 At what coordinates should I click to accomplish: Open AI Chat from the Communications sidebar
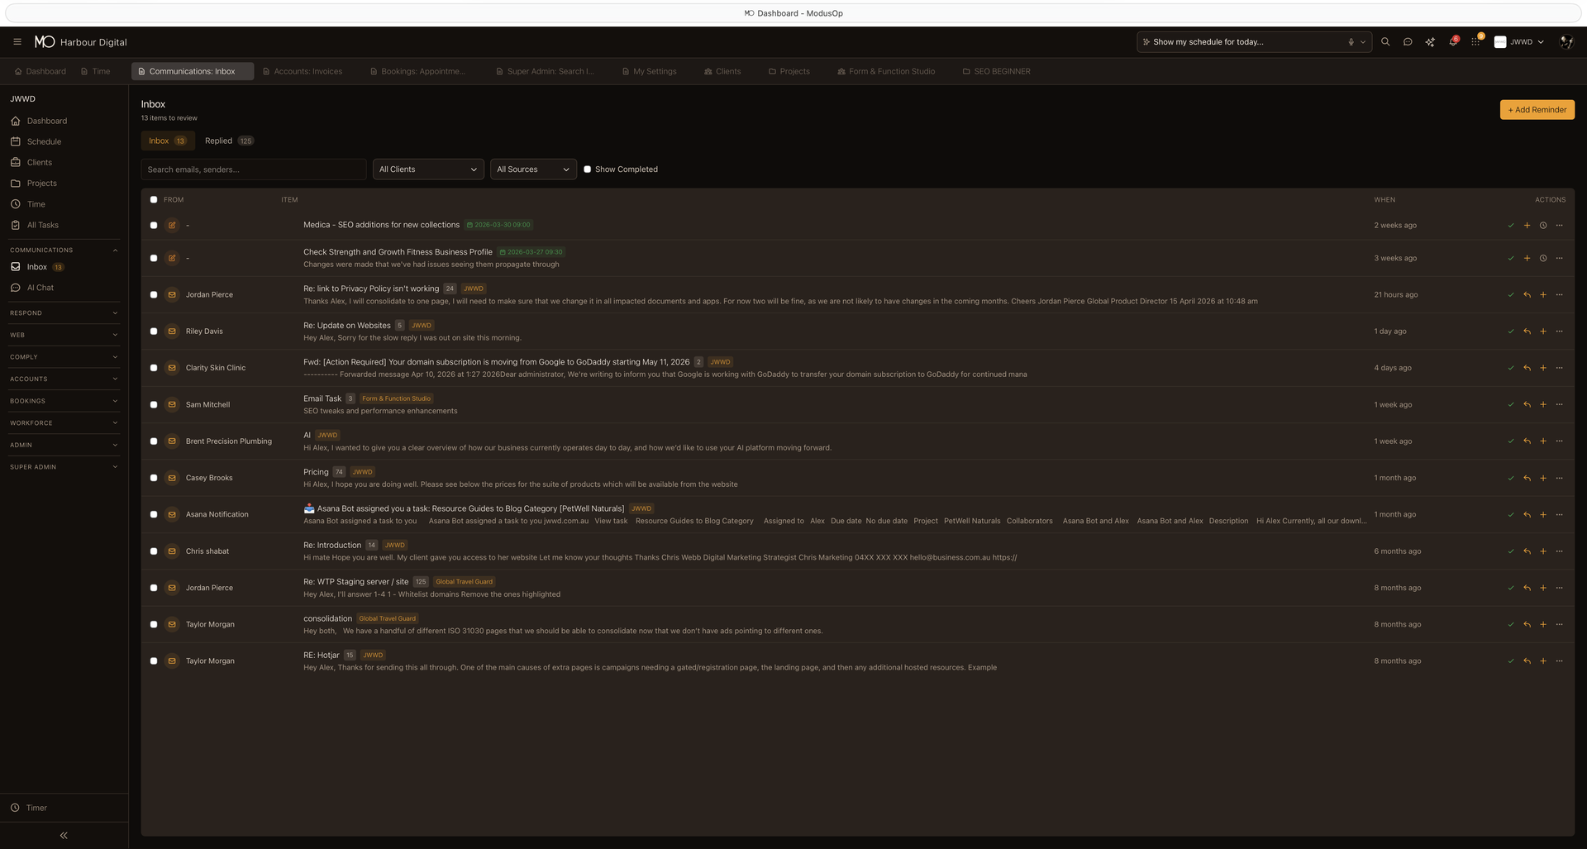(x=40, y=287)
